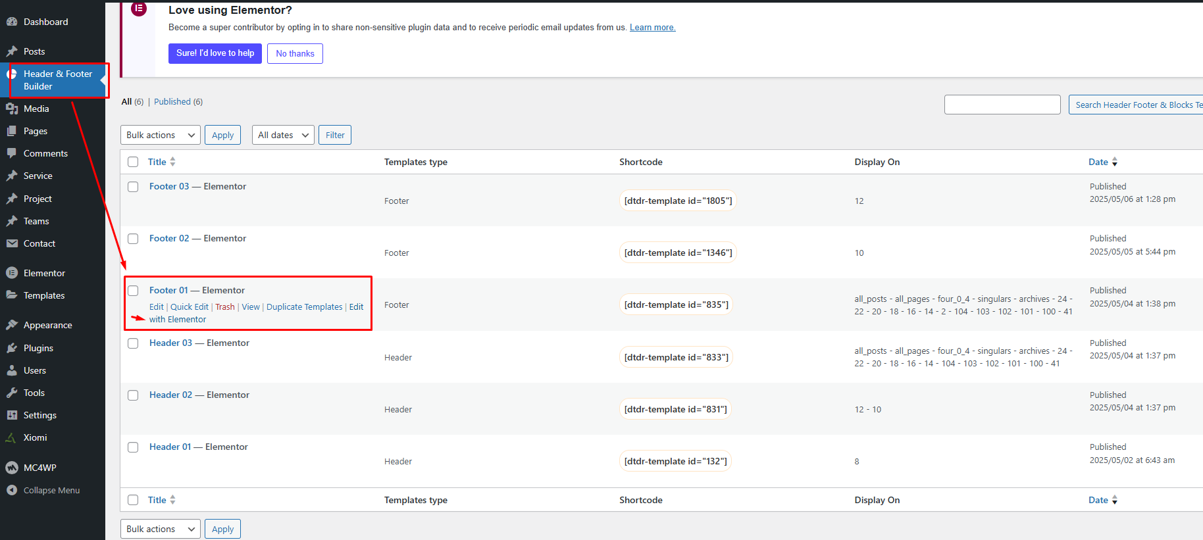
Task: Click the Appearance paintbrush icon
Action: point(12,325)
